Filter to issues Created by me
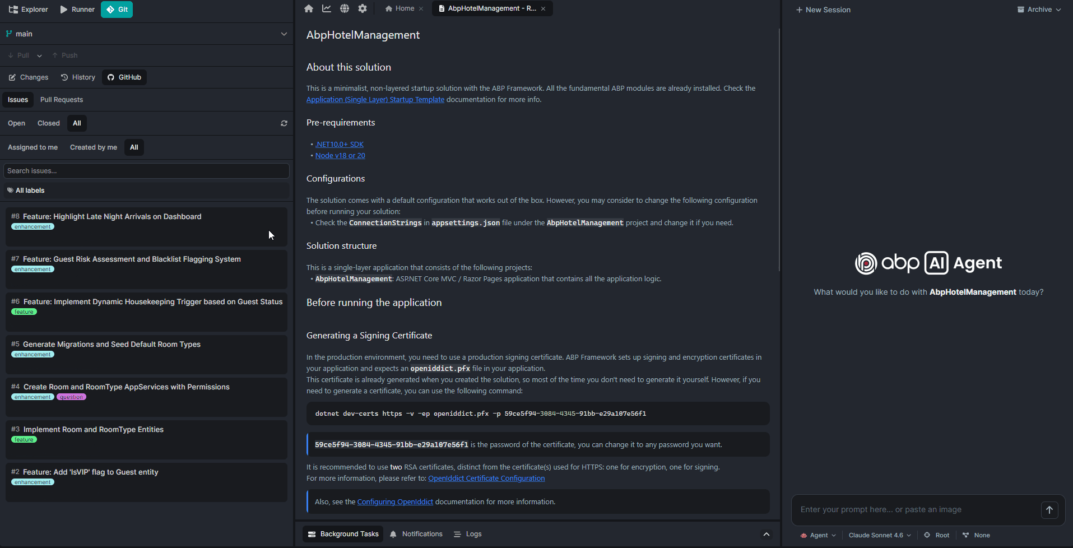This screenshot has width=1073, height=548. pyautogui.click(x=94, y=147)
